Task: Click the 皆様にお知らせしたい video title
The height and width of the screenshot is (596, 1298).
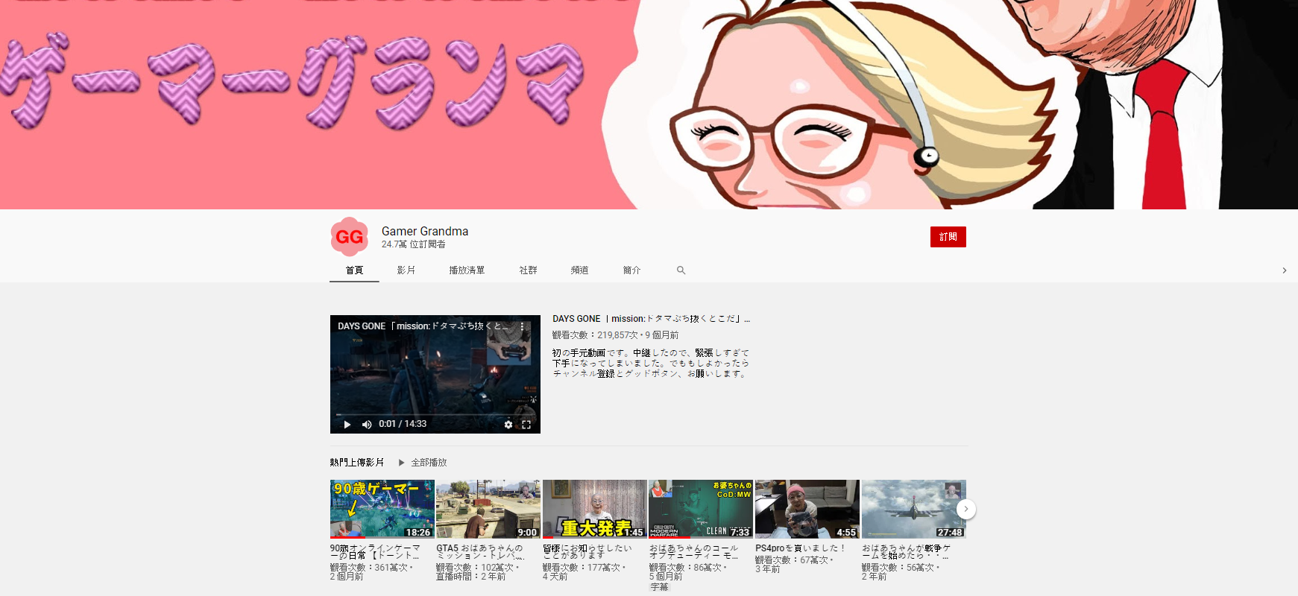Action: point(587,552)
